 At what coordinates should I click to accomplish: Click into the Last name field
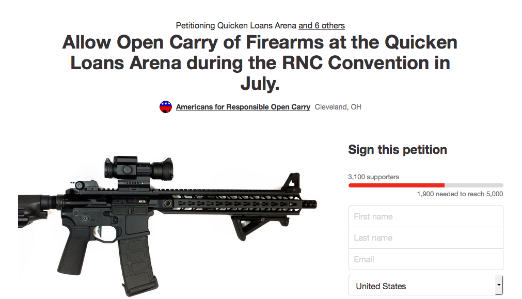click(x=425, y=238)
